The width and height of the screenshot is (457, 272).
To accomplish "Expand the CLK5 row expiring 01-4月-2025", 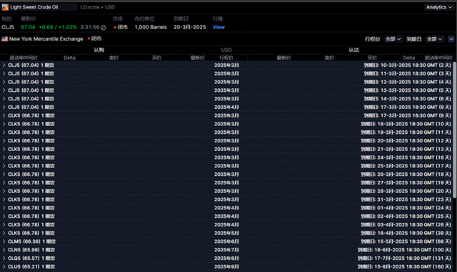I will click(x=4, y=208).
